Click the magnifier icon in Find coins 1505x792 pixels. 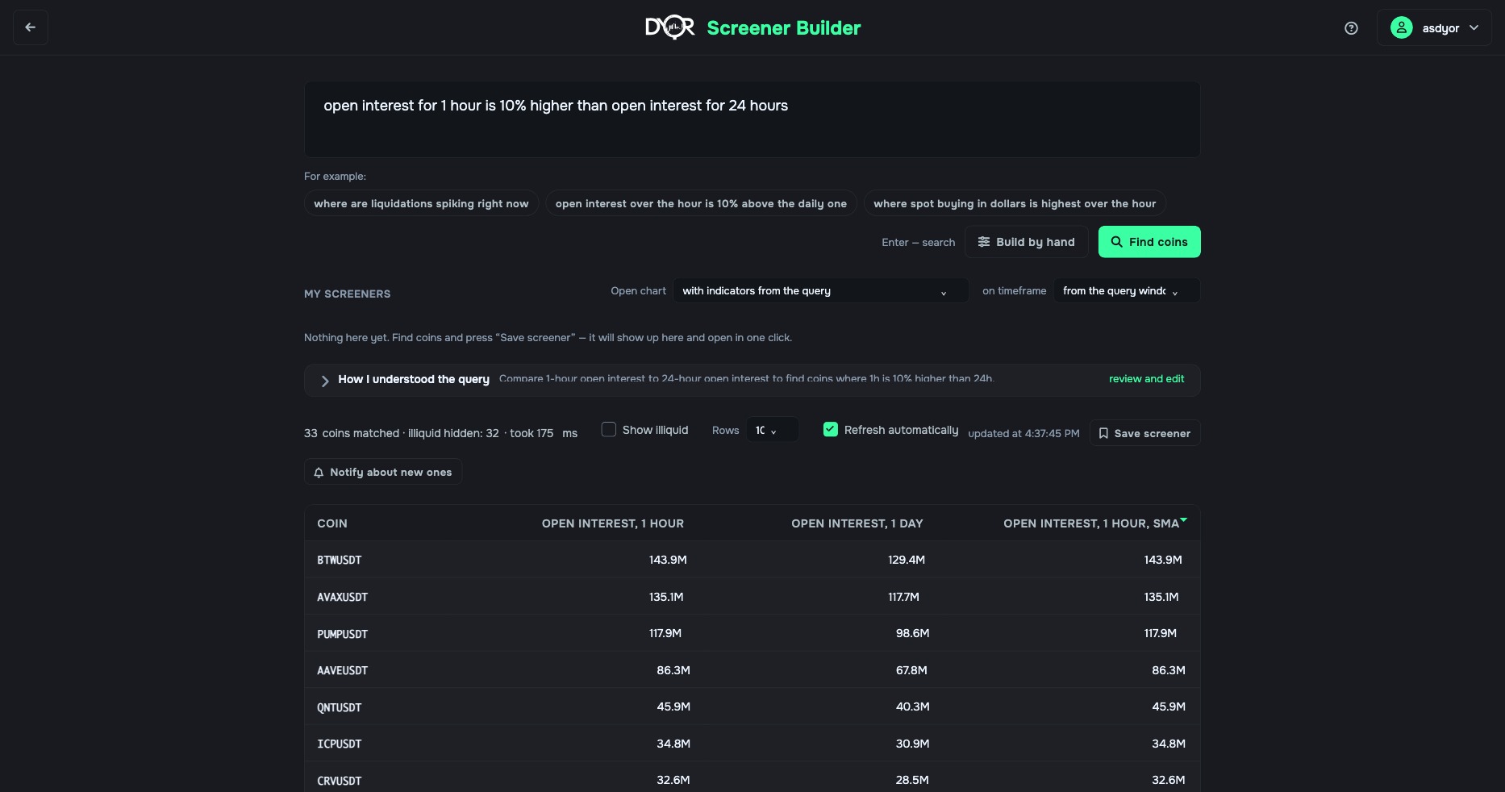tap(1116, 242)
